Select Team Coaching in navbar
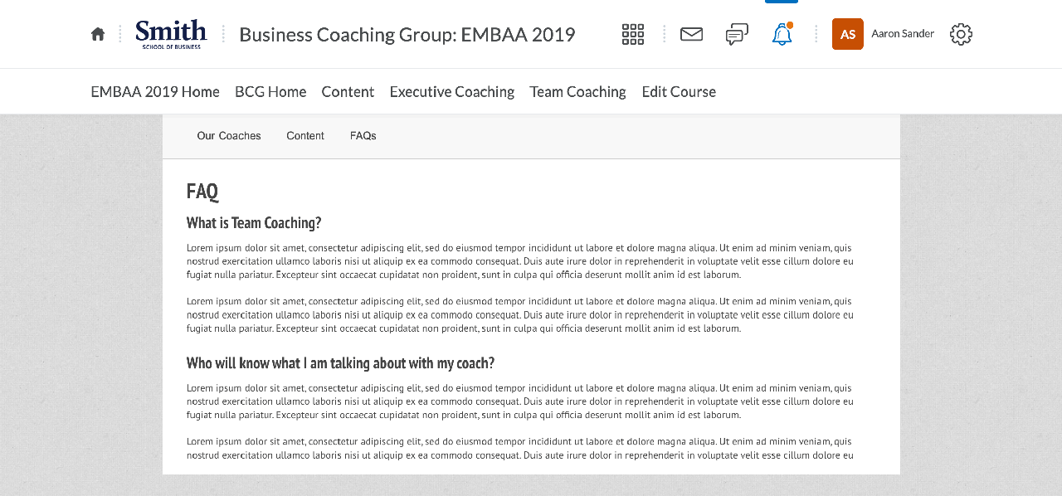This screenshot has height=496, width=1062. click(578, 91)
